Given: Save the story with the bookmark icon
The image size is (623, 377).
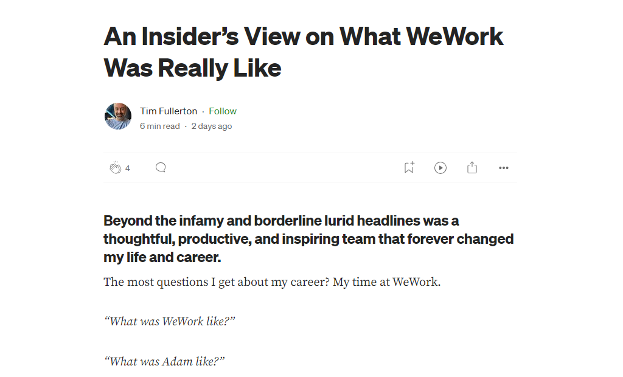Looking at the screenshot, I should click(x=409, y=168).
